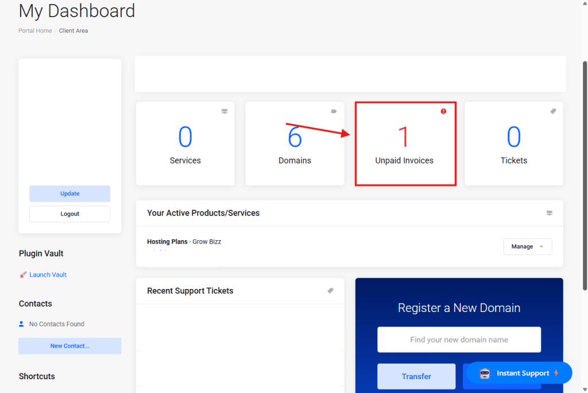
Task: Click the New Contact button
Action: click(69, 346)
